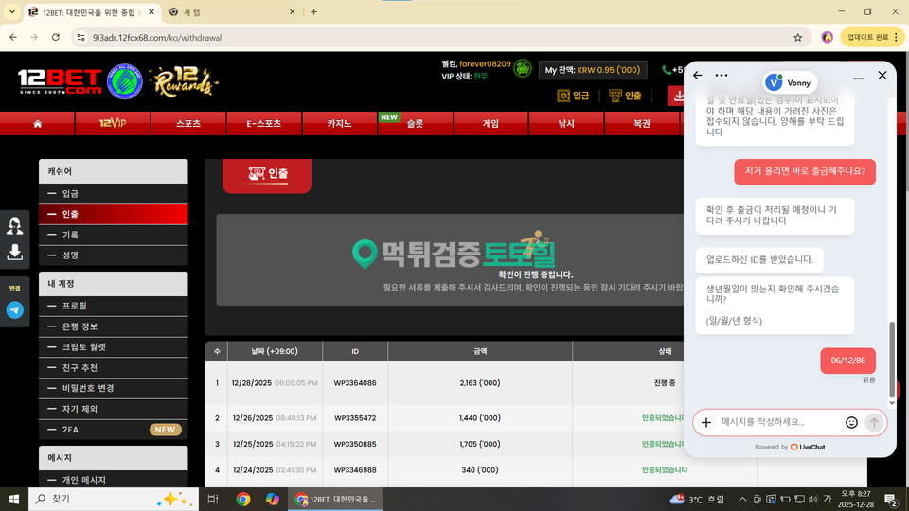Viewport: 909px width, 511px height.
Task: Click the live support agent icon on the left sidebar
Action: tap(15, 225)
